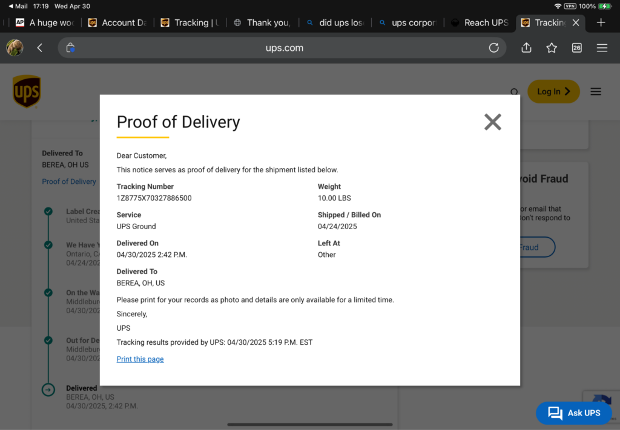Return to Mail via status bar
Image resolution: width=620 pixels, height=430 pixels.
tap(18, 6)
